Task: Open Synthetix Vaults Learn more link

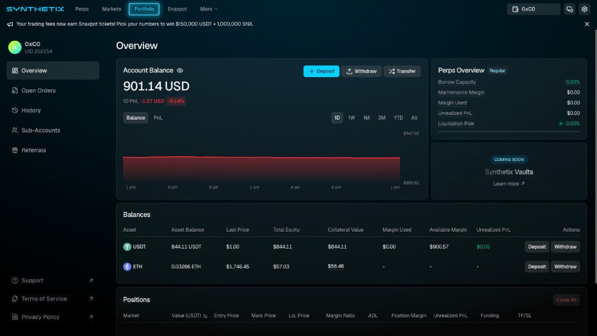Action: [508, 184]
